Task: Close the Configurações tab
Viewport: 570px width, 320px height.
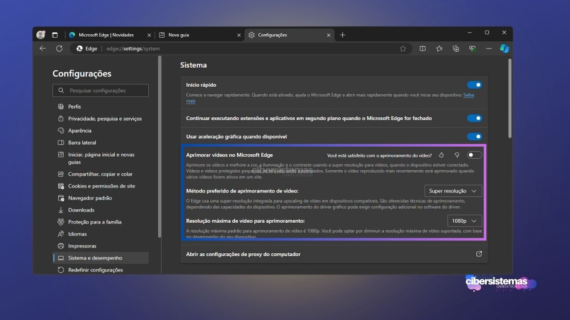Action: point(329,35)
